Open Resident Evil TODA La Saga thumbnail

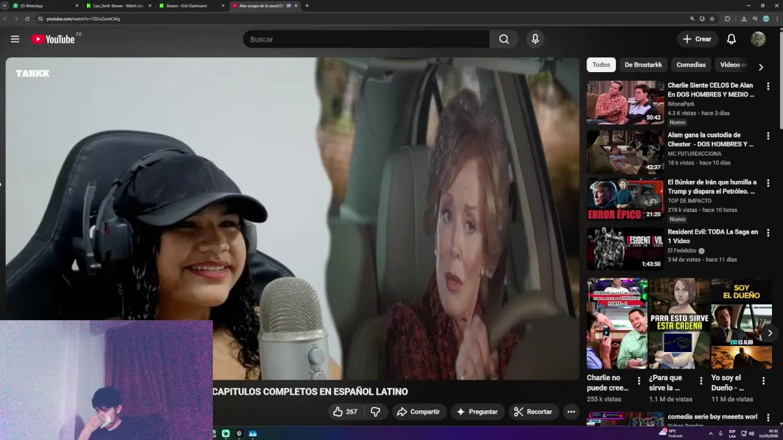tap(625, 249)
